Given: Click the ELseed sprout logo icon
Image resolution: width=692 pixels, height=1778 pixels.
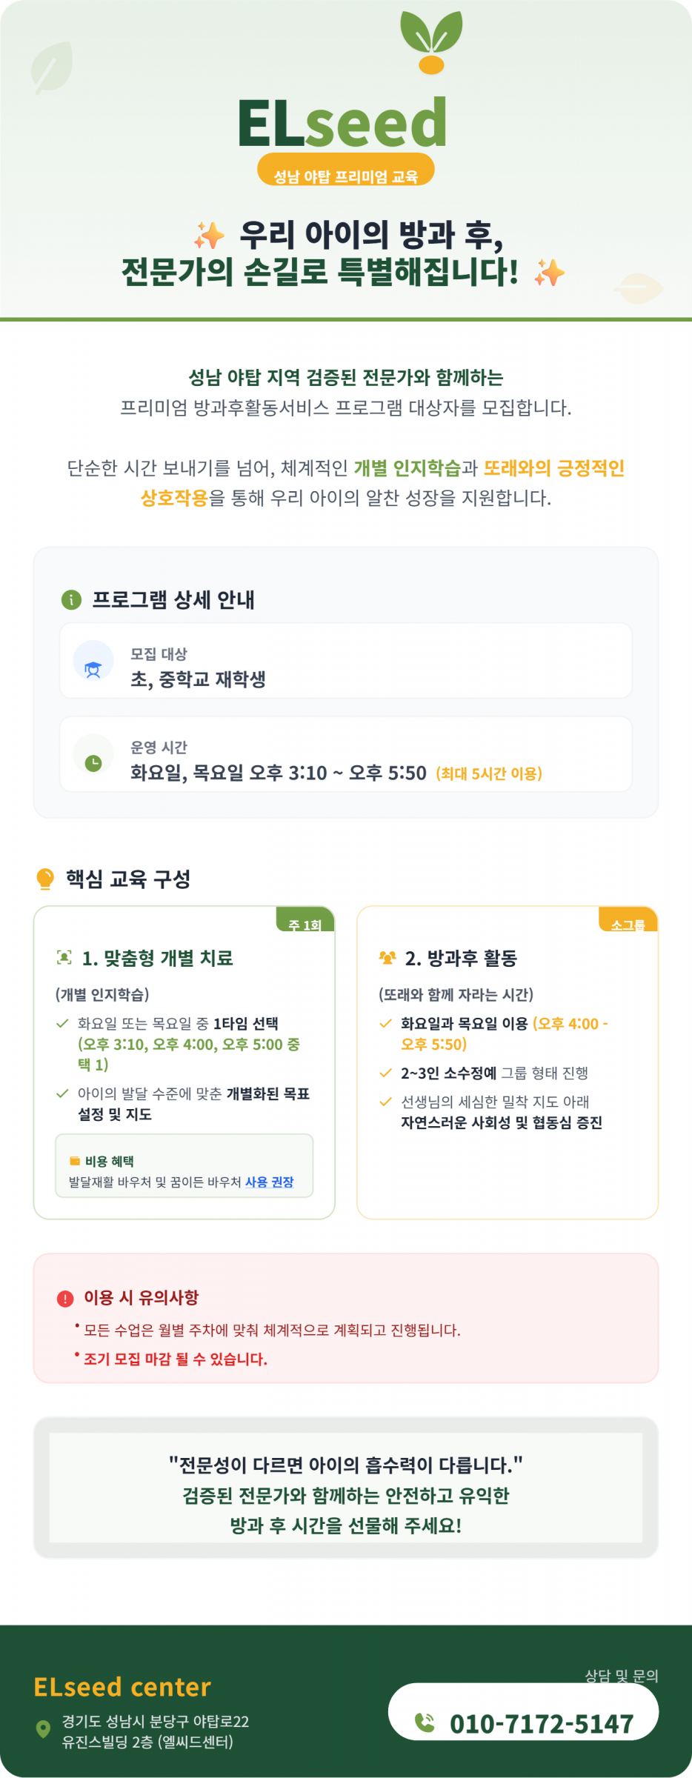Looking at the screenshot, I should pos(431,43).
